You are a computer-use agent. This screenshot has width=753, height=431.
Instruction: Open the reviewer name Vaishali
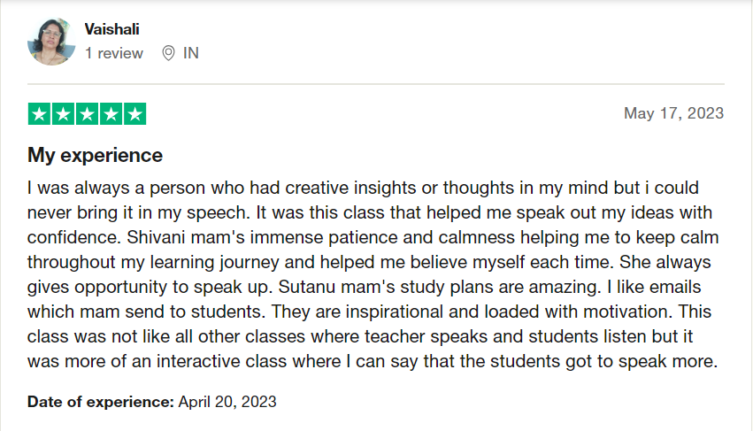[x=111, y=29]
